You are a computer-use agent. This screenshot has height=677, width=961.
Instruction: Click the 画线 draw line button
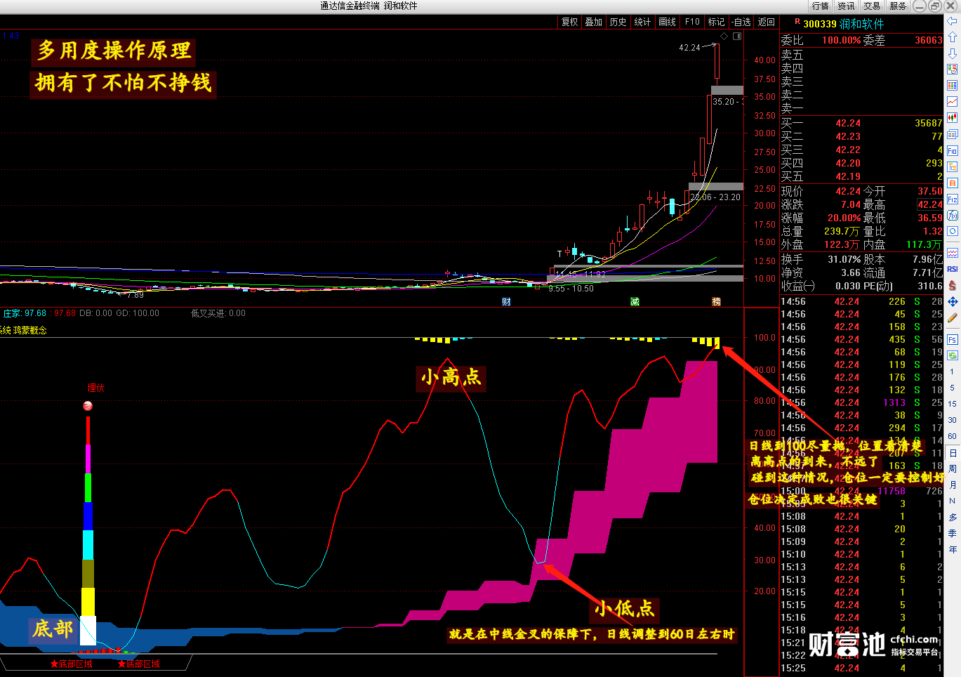(668, 22)
